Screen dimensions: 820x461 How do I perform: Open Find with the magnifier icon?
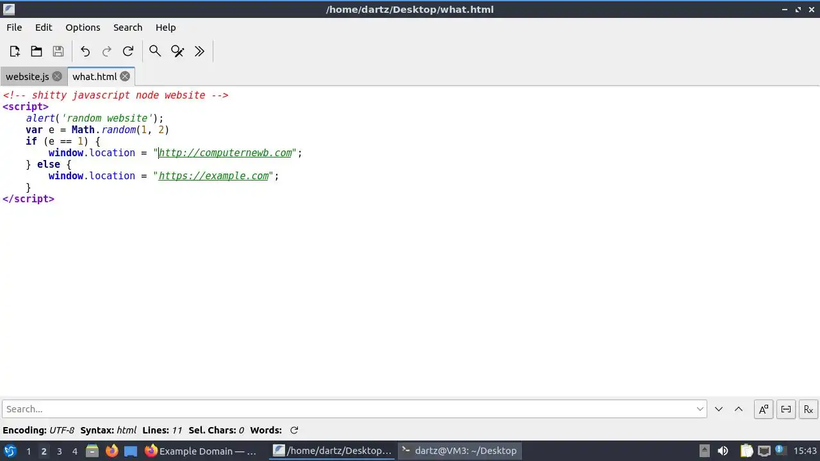click(x=155, y=51)
